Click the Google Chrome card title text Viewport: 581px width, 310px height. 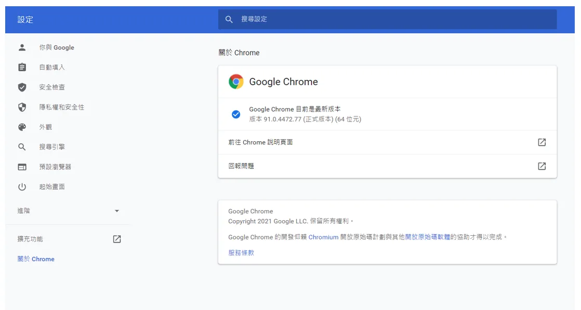click(x=283, y=82)
